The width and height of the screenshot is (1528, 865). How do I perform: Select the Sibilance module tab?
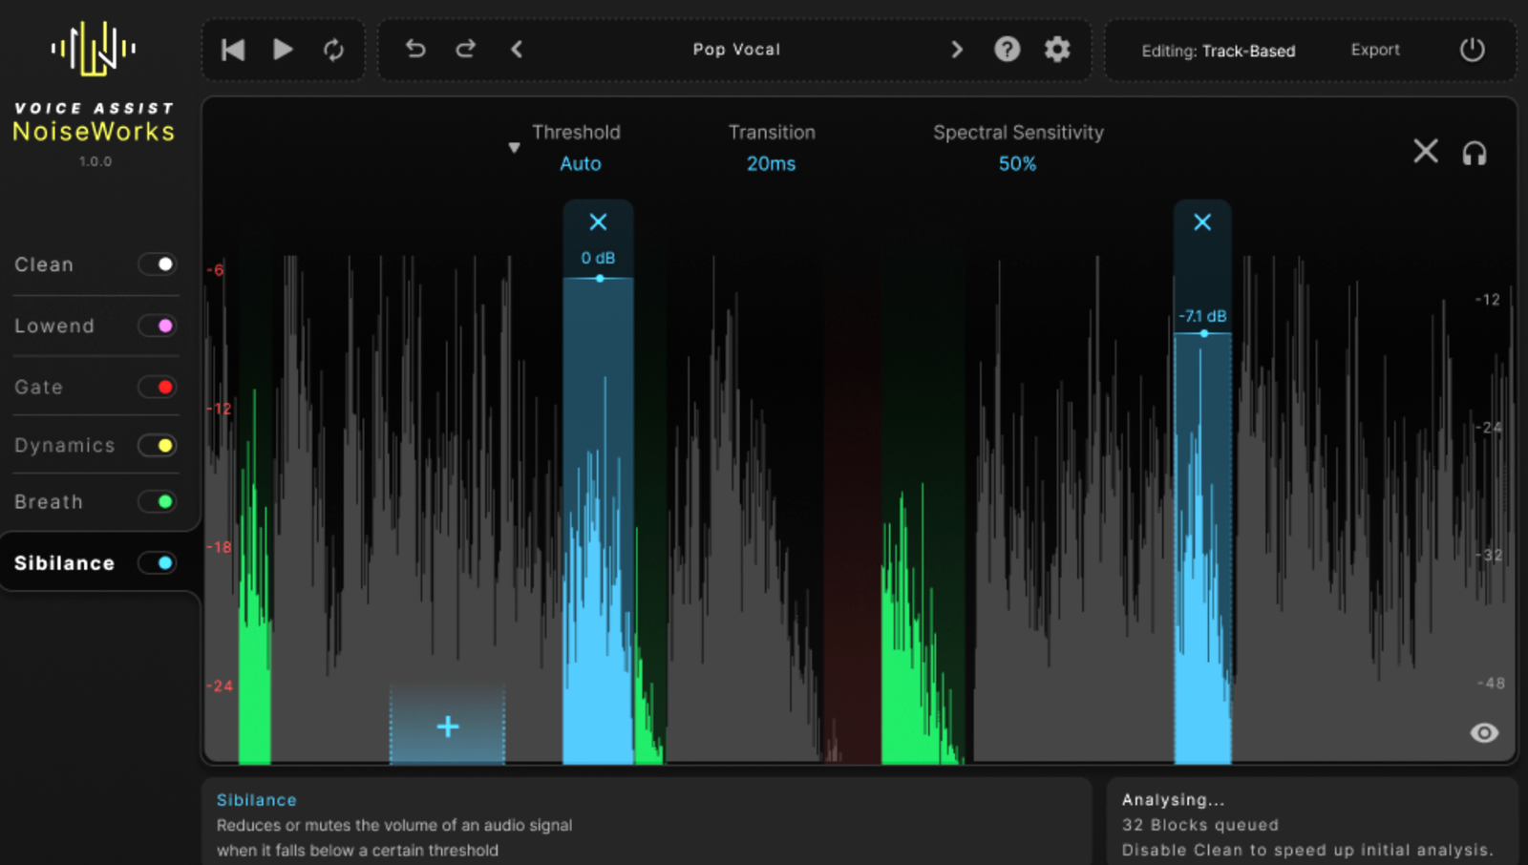click(65, 563)
